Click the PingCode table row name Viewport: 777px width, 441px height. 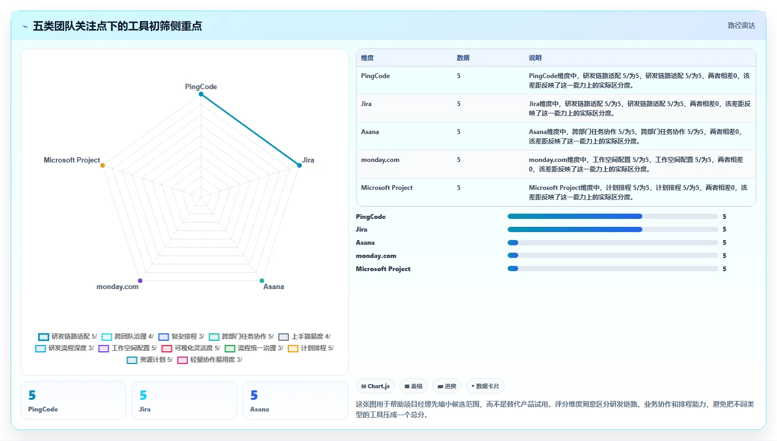pyautogui.click(x=375, y=76)
